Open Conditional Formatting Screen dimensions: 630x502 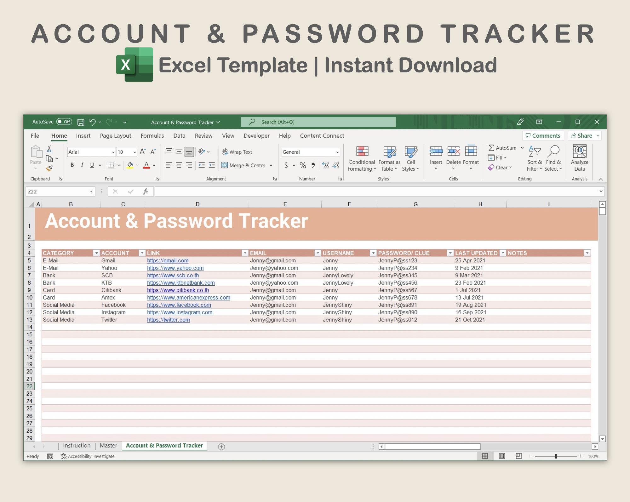pos(362,159)
